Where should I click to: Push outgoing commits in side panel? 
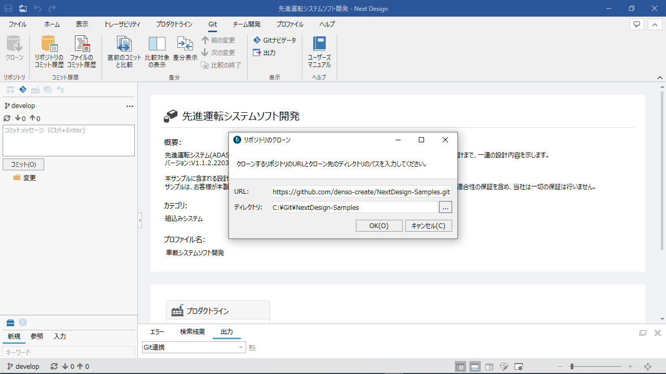click(x=34, y=118)
